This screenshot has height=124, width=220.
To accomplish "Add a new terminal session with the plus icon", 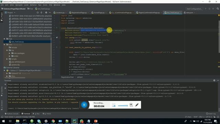I will (x=5, y=84).
